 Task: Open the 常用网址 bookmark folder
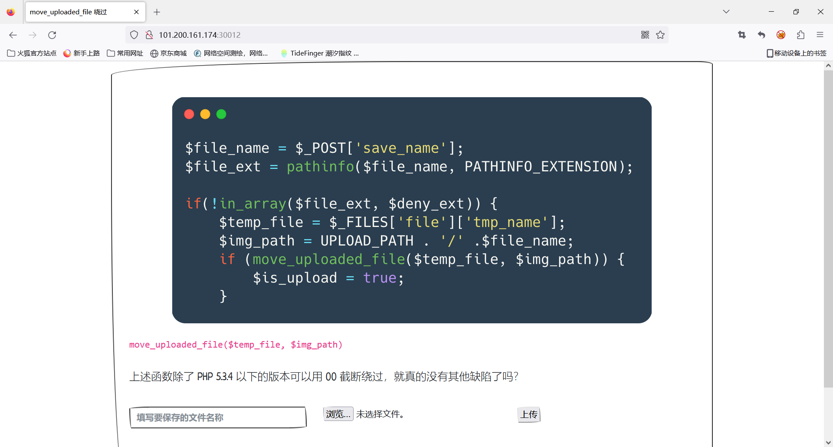[x=125, y=53]
